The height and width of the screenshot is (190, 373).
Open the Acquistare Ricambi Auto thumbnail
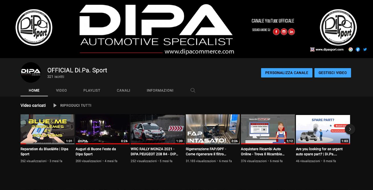(268, 129)
